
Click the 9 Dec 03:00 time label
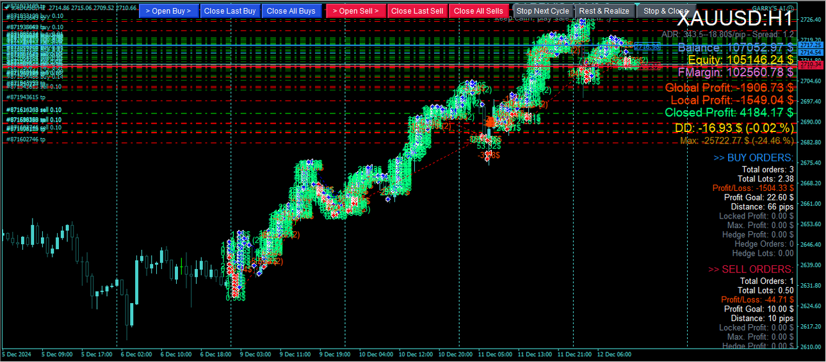click(x=255, y=354)
